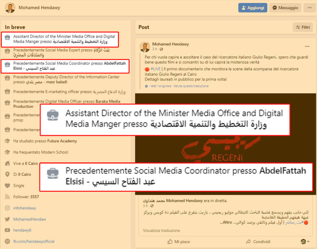
Task: Open the identity selector dropdown beside Condividi
Action: 305,242
